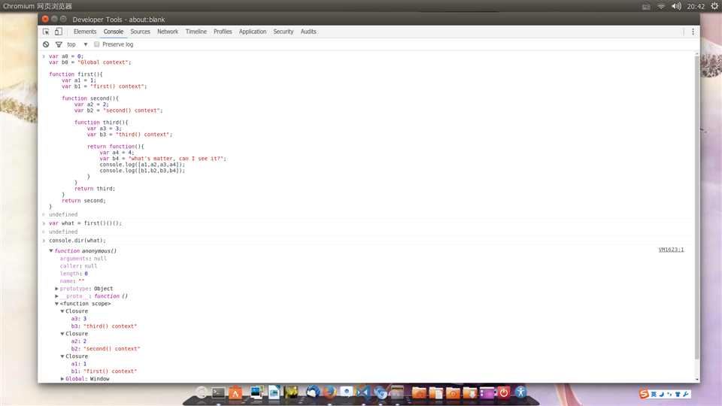Toggle the device toolbar icon
Viewport: 722px width, 406px height.
(59, 32)
